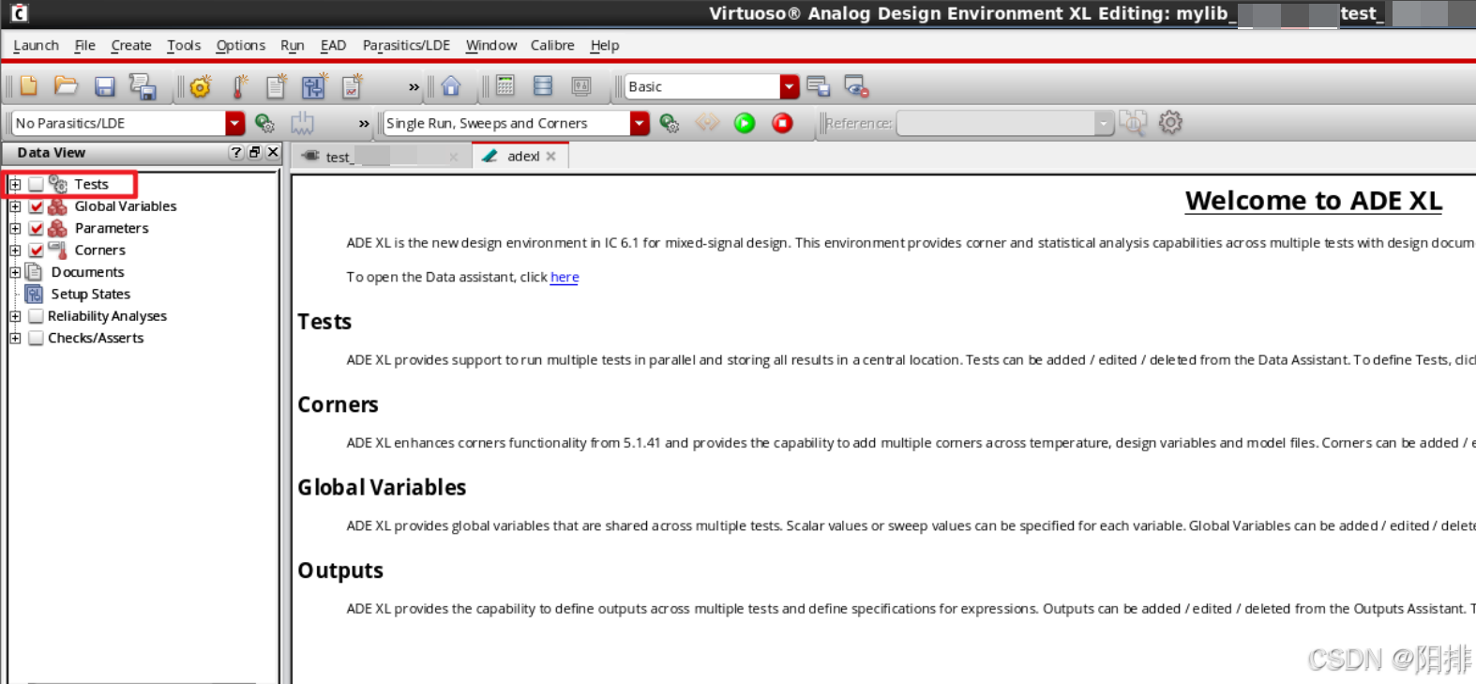1476x684 pixels.
Task: Click the faded orange diamond debug icon
Action: point(707,123)
